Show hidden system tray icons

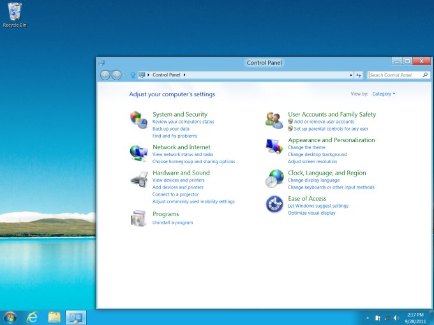368,317
